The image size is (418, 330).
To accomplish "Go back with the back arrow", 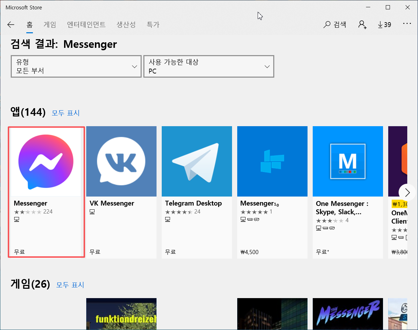I will (x=11, y=25).
